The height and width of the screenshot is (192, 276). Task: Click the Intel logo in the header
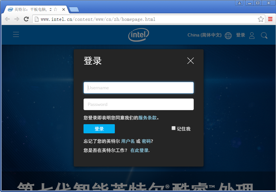pos(139,35)
